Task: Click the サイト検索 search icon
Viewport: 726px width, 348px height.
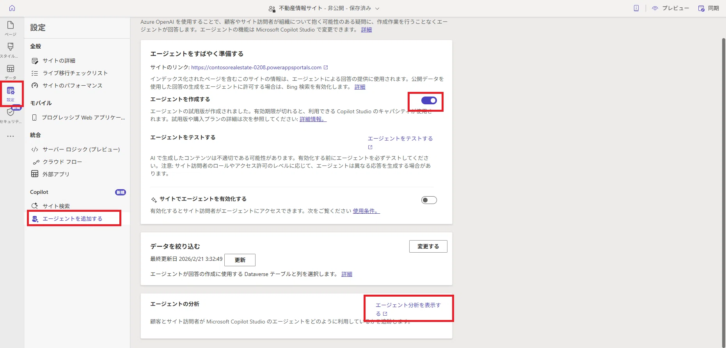Action: [x=35, y=206]
